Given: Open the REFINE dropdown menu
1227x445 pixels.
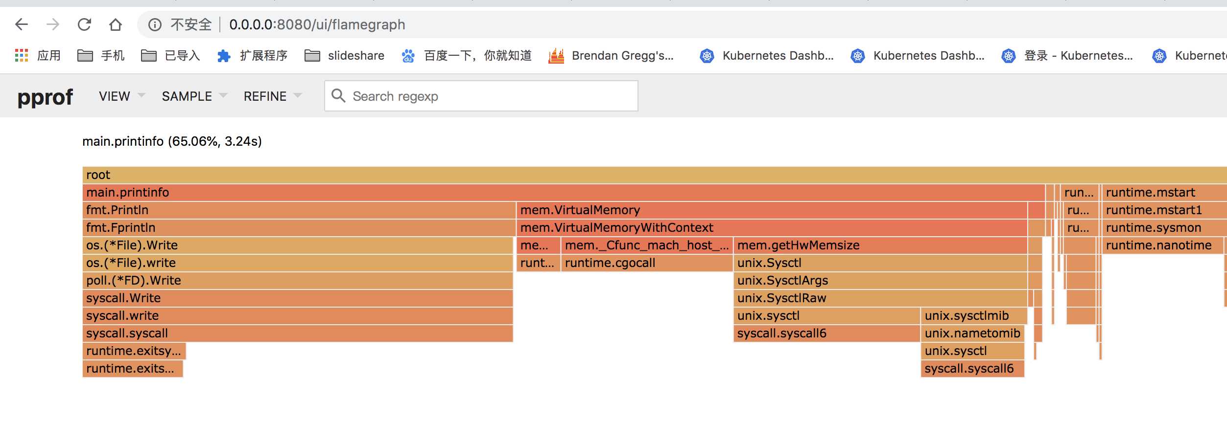Looking at the screenshot, I should [272, 96].
